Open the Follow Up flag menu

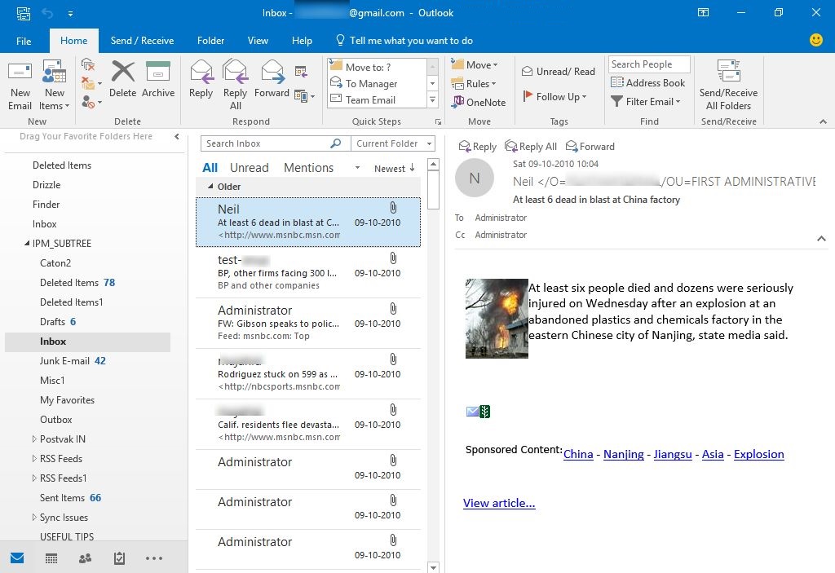click(x=554, y=96)
